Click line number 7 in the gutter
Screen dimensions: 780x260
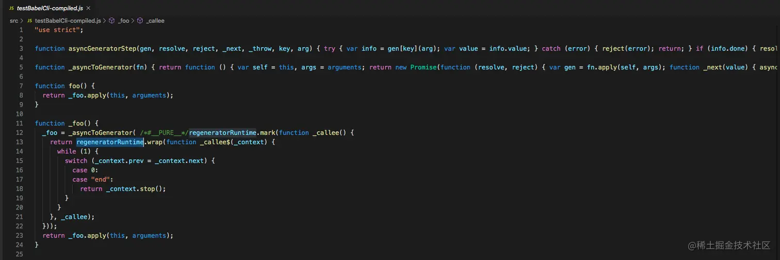click(21, 86)
